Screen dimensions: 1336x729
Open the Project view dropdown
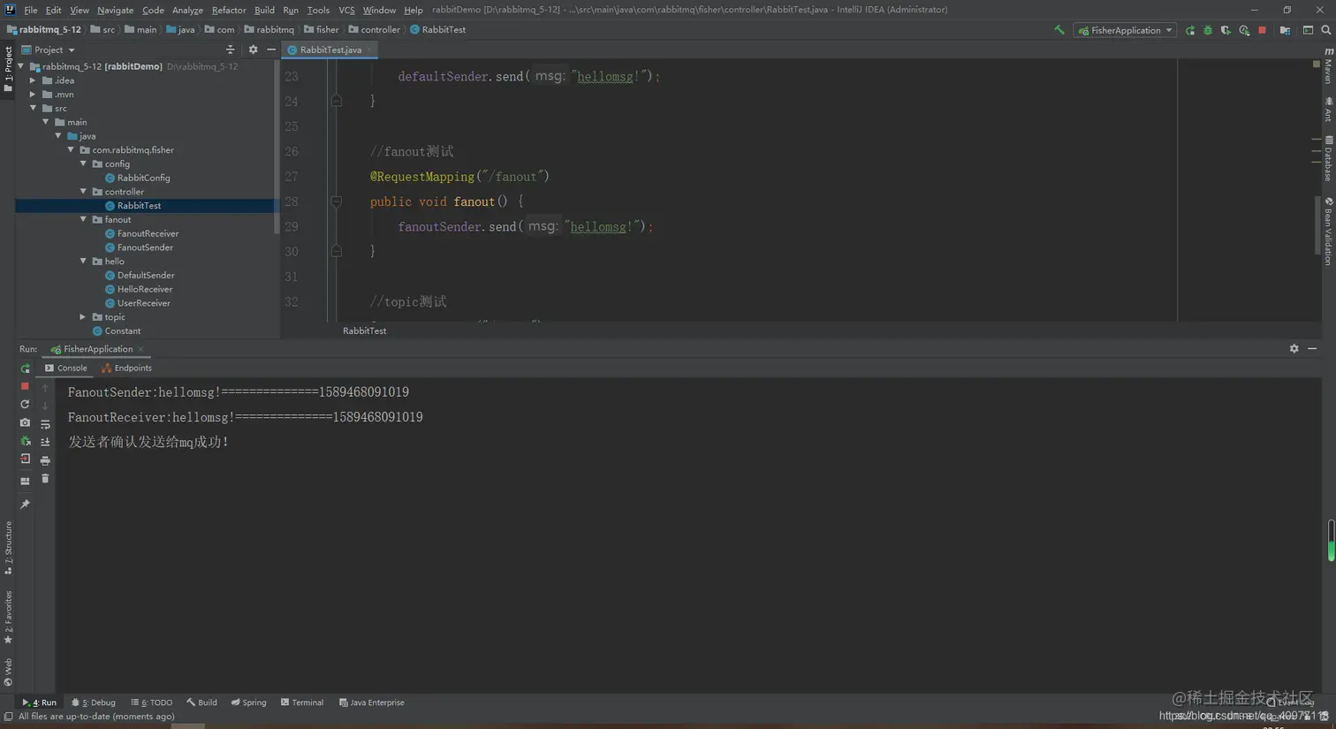(x=49, y=49)
